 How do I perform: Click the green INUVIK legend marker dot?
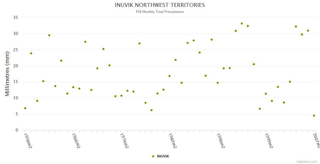tap(153, 156)
